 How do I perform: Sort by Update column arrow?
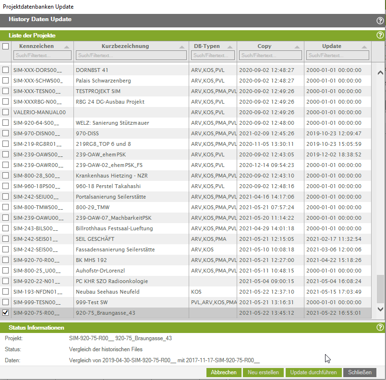[x=364, y=47]
